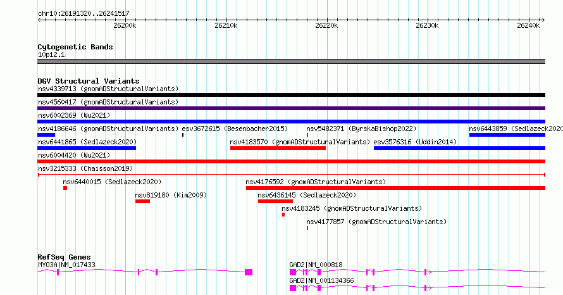Click the first exon of GAD2 NM_000818
Viewport: 563px width, 295px height.
click(x=293, y=272)
